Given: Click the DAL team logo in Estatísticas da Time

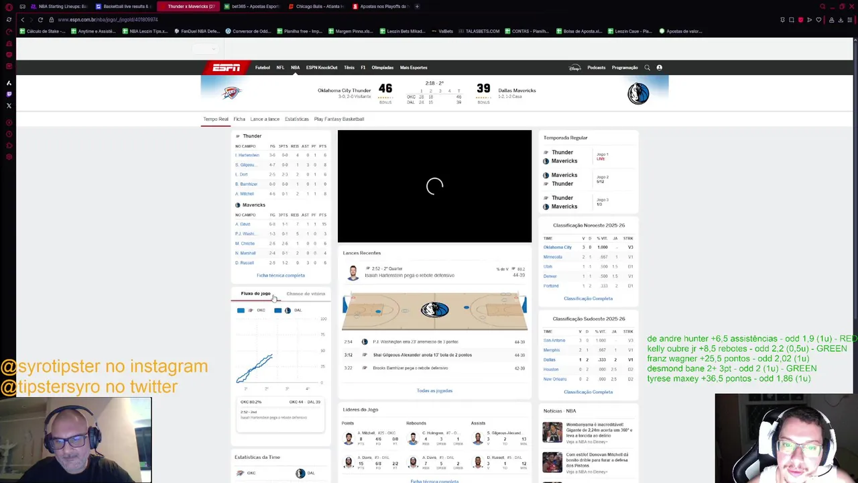Looking at the screenshot, I should click(300, 473).
